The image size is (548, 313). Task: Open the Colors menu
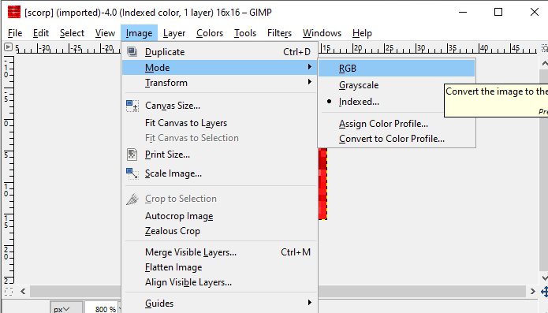(x=210, y=33)
